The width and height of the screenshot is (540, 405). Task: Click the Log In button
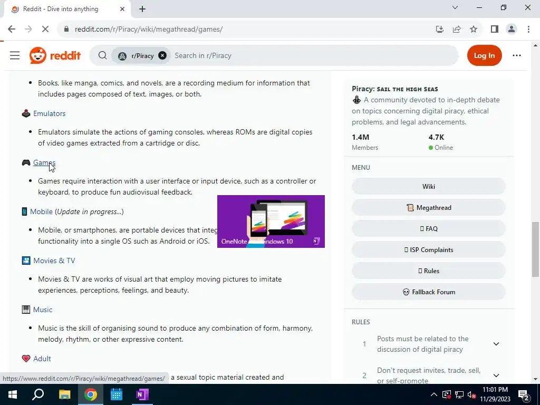484,55
